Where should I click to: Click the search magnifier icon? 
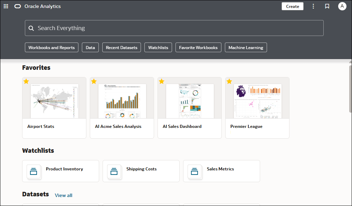pos(31,28)
